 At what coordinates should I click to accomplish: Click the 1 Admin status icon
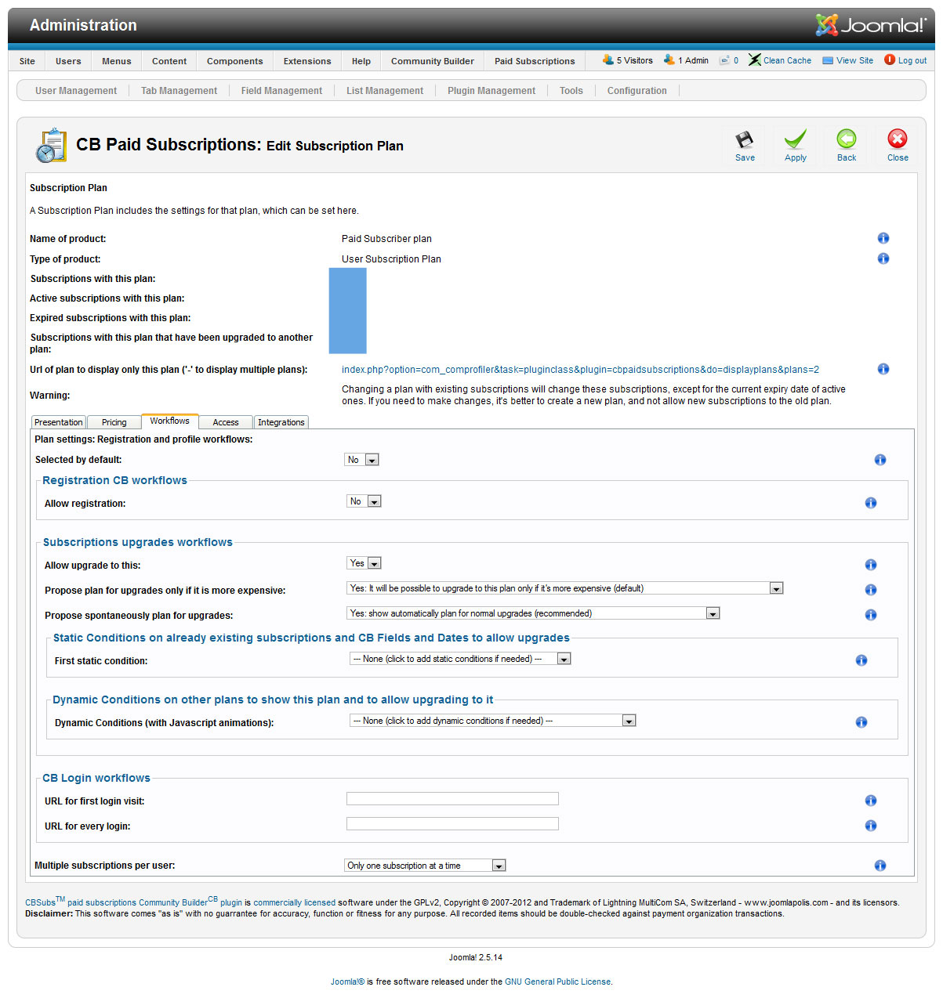(669, 60)
